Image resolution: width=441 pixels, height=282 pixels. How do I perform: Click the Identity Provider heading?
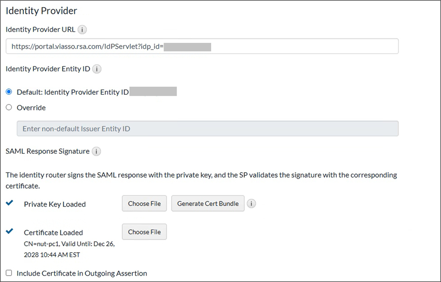click(x=41, y=10)
